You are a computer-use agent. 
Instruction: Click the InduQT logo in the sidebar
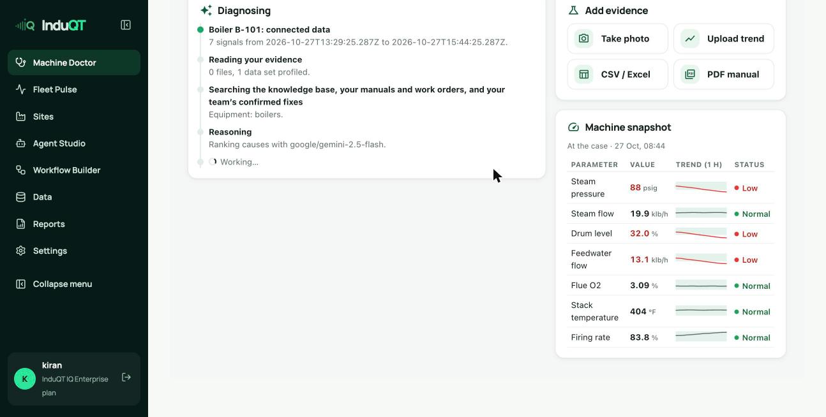(x=50, y=25)
